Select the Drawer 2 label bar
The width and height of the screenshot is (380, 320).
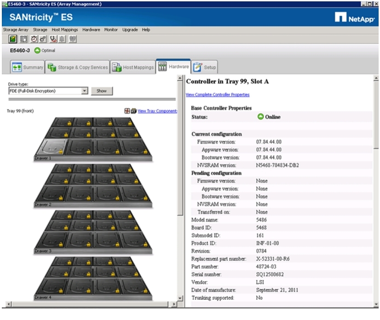click(x=93, y=205)
